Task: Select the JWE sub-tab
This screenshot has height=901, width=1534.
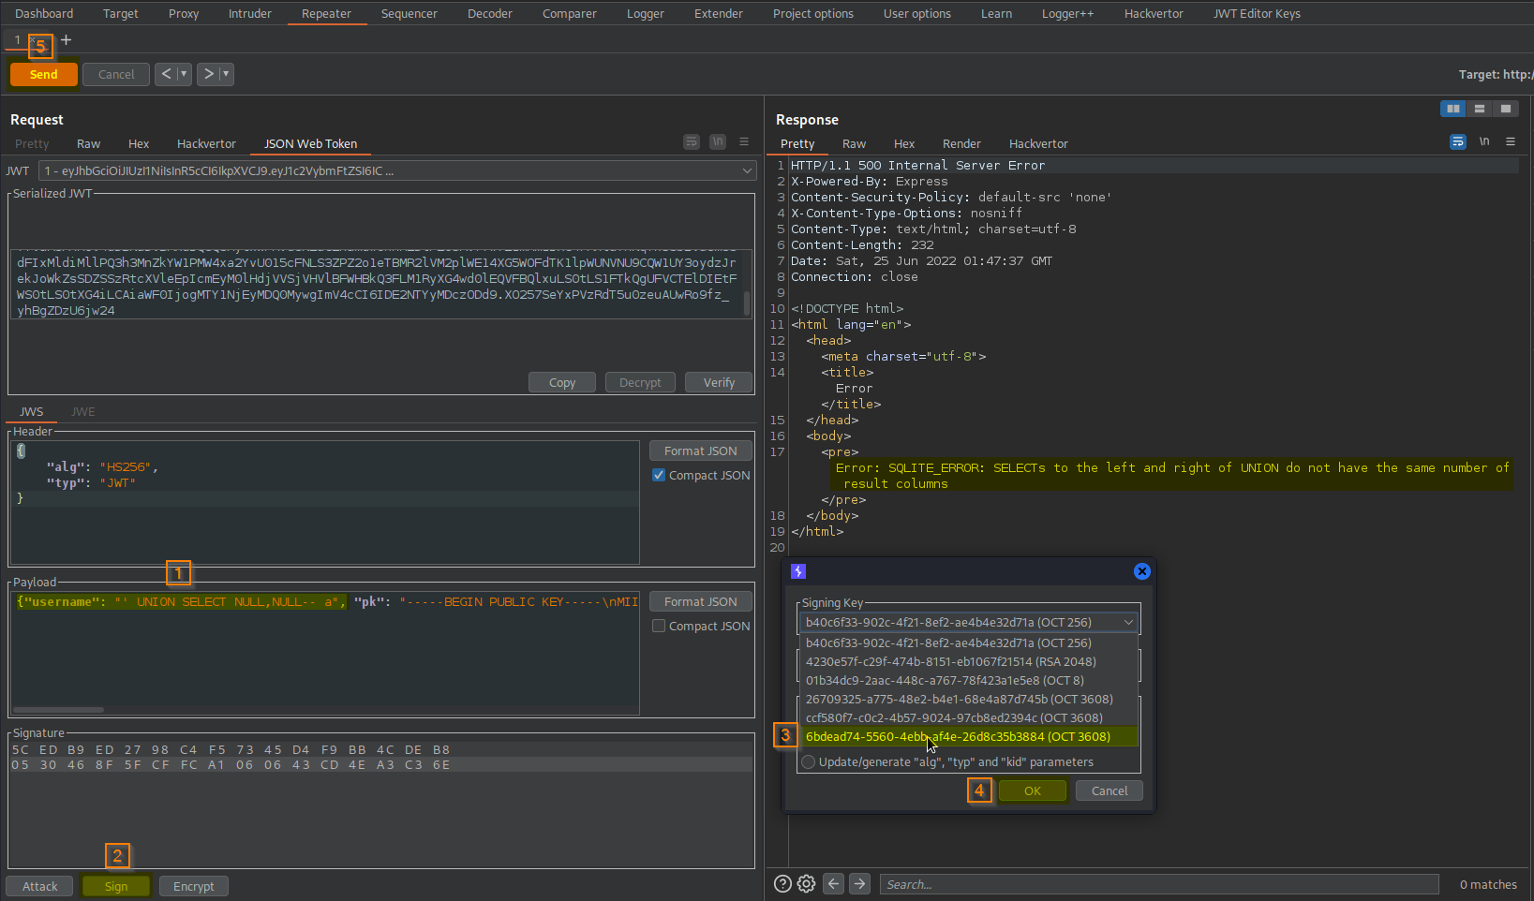Action: pos(83,412)
